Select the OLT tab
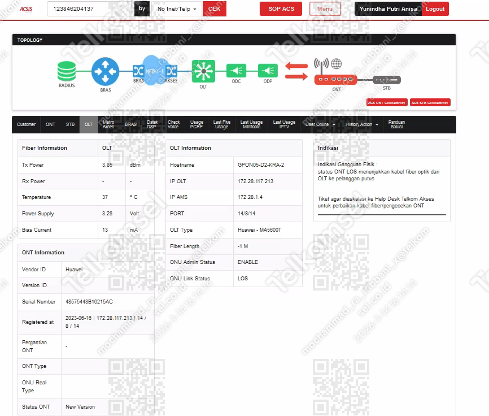This screenshot has width=489, height=416. point(89,124)
